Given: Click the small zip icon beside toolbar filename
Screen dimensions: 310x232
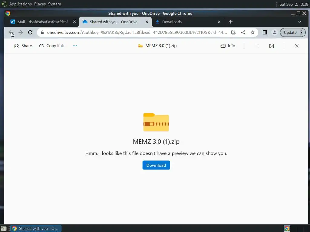Looking at the screenshot, I should (140, 46).
